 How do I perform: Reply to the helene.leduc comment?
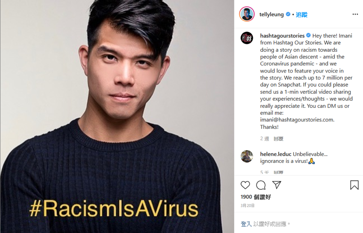278,172
